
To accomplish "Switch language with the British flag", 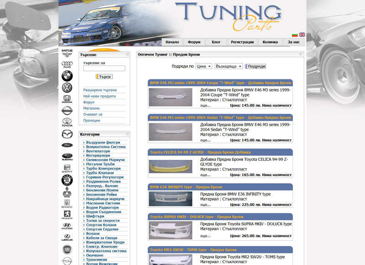I will tap(302, 35).
